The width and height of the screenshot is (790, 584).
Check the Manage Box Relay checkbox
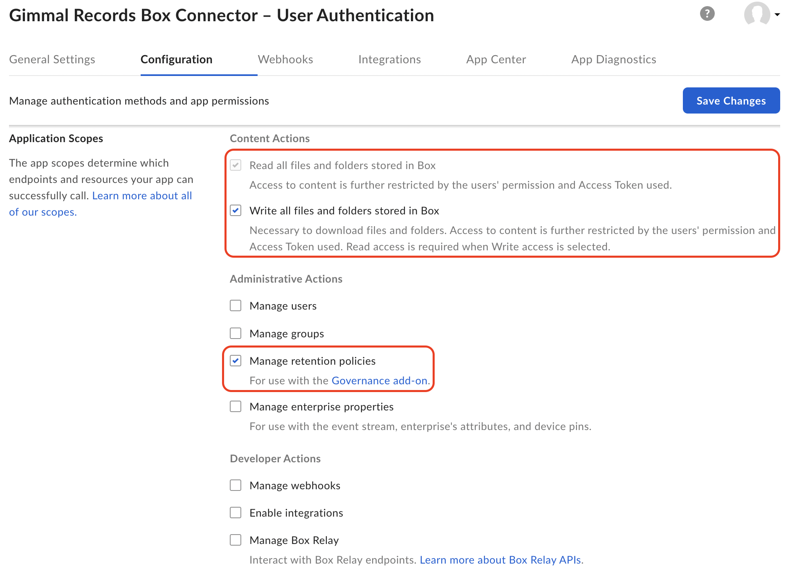[x=236, y=540]
